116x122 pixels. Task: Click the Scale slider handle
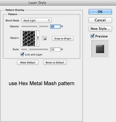(28, 49)
